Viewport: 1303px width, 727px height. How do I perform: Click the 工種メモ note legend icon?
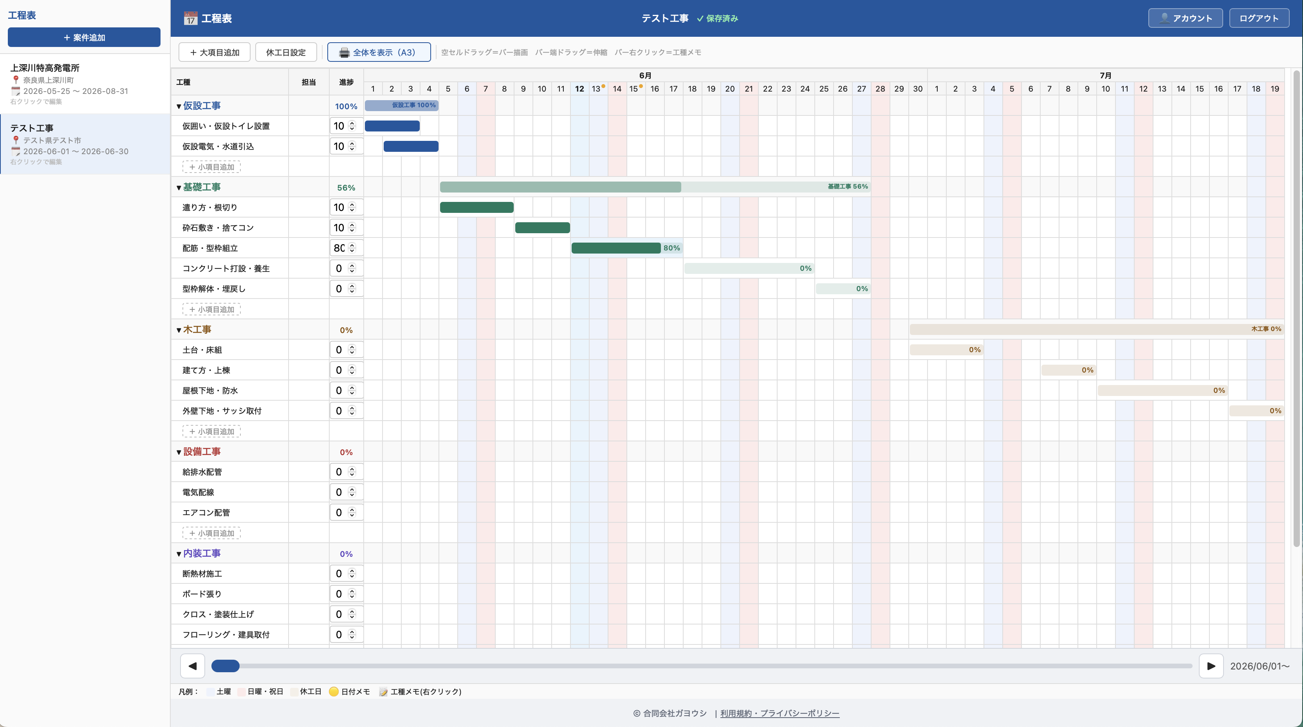(x=383, y=692)
